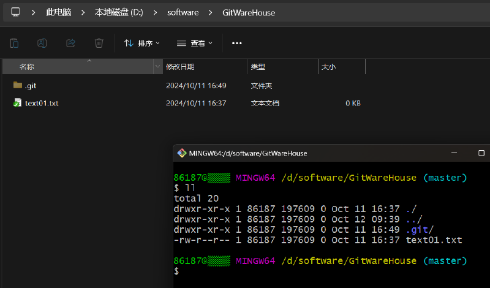Select the .git folder name
This screenshot has width=490, height=288.
pyautogui.click(x=31, y=86)
